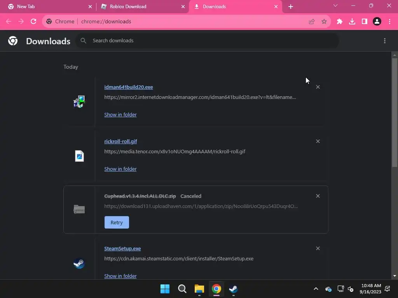Remove SteamSetup.exe from list
This screenshot has height=298, width=398.
[x=318, y=249]
